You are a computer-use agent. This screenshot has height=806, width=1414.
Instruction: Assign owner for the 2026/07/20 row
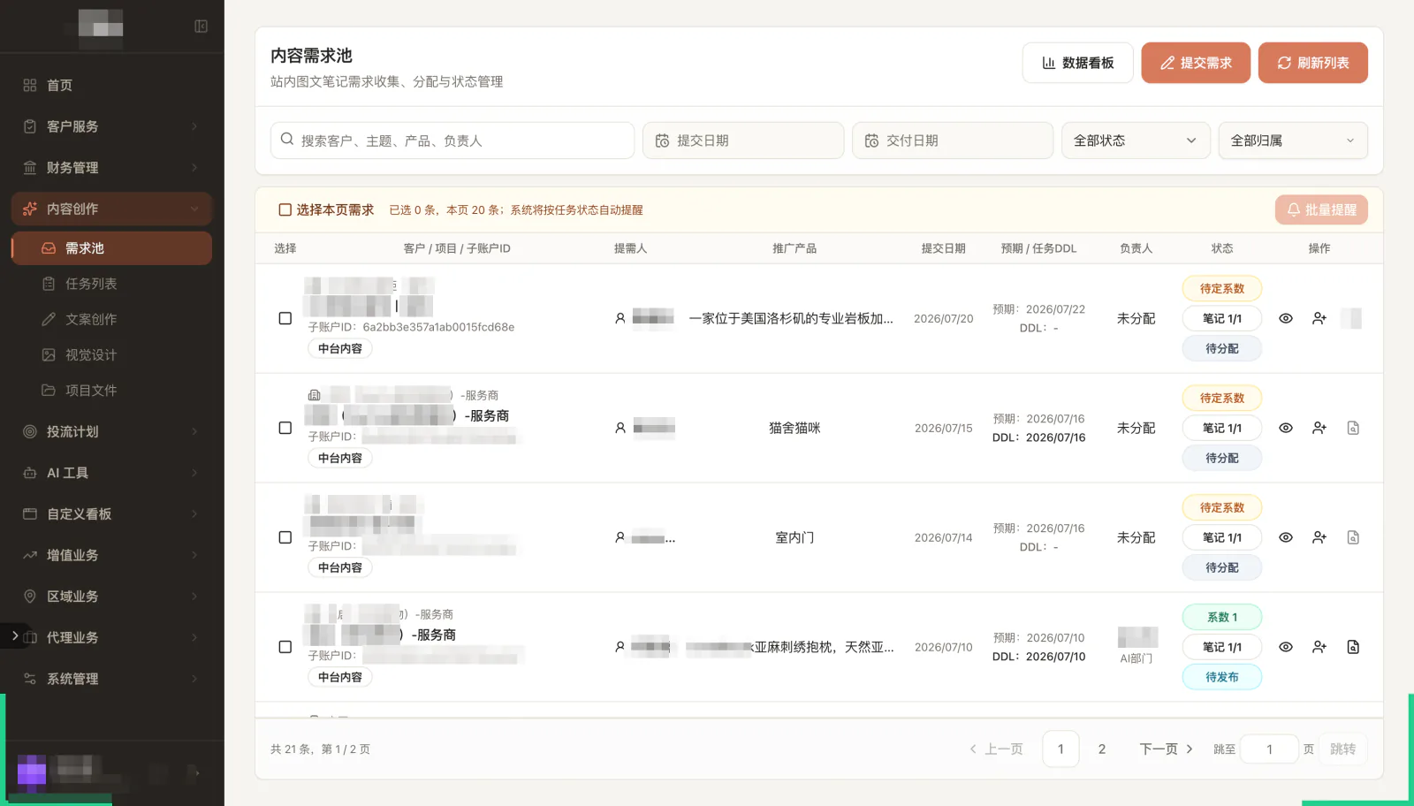click(1319, 318)
